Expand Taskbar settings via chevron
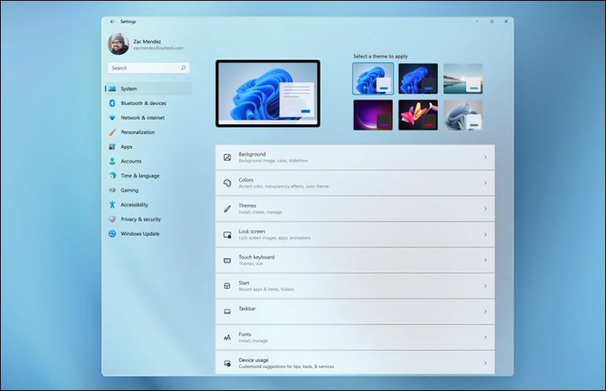Screen dimensions: 606x391 tap(486, 311)
